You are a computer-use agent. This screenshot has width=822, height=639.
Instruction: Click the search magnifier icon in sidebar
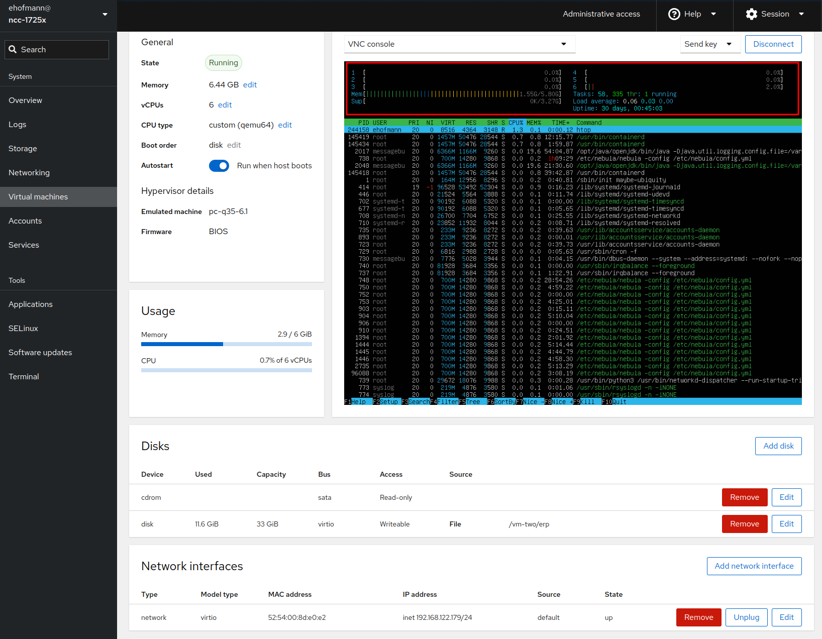tap(13, 49)
